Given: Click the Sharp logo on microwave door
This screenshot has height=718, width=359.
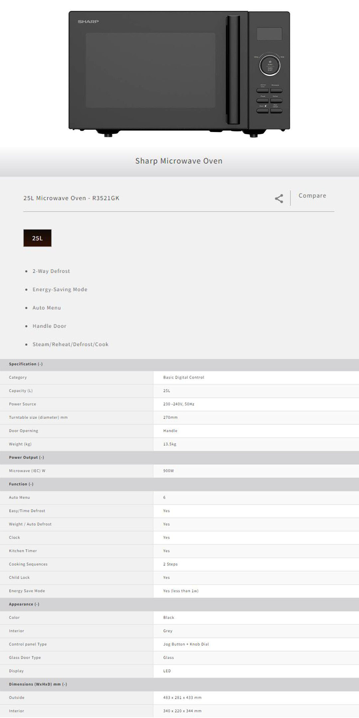Looking at the screenshot, I should pyautogui.click(x=88, y=22).
